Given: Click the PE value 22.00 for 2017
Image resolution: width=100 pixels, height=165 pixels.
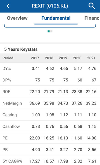Looking at the screenshot, I should (x=35, y=138).
